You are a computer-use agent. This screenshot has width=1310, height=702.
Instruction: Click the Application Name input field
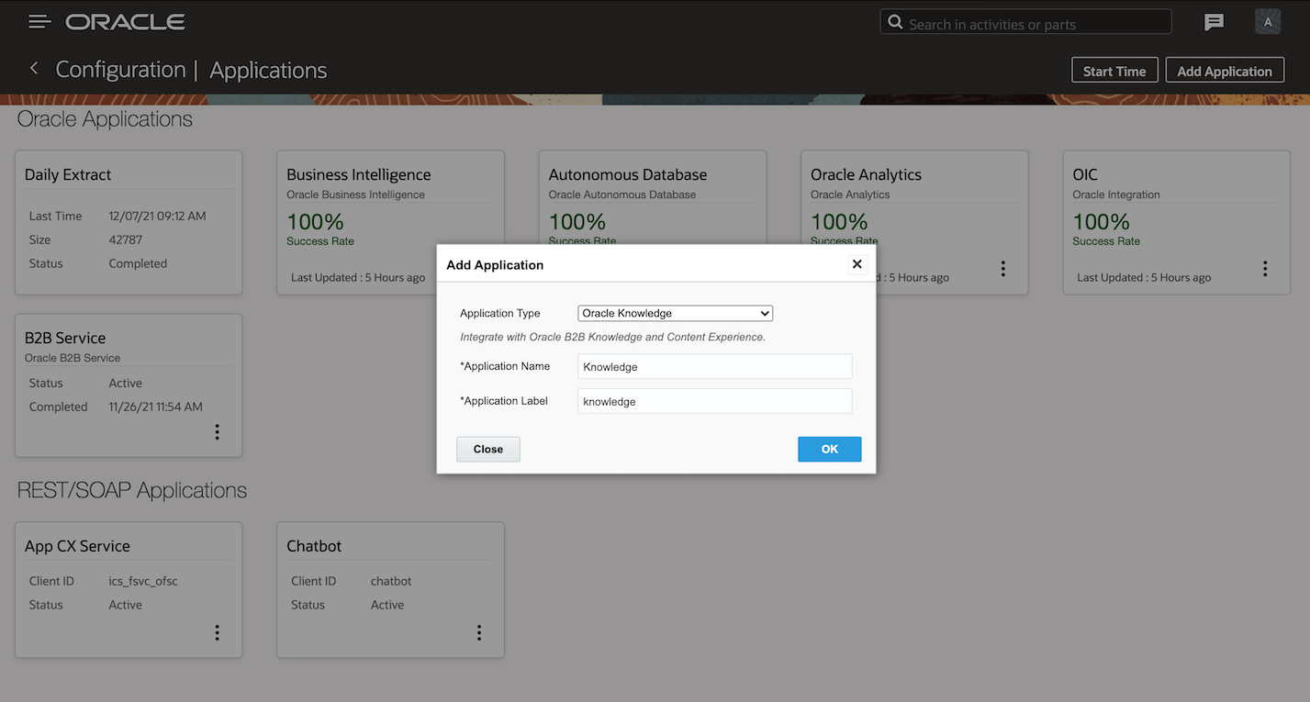click(x=714, y=367)
